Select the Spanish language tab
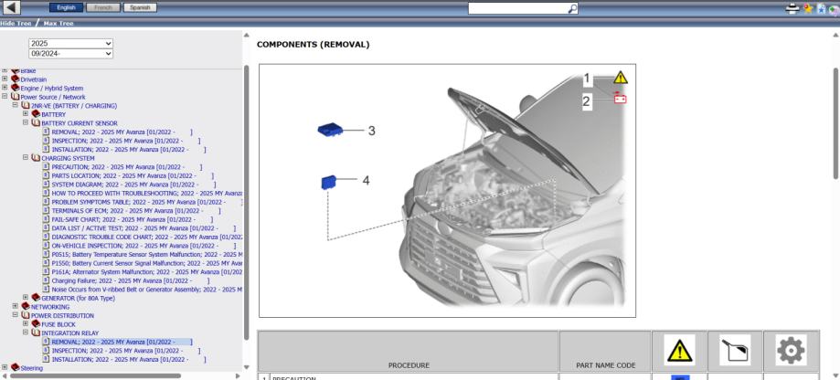 tap(140, 7)
